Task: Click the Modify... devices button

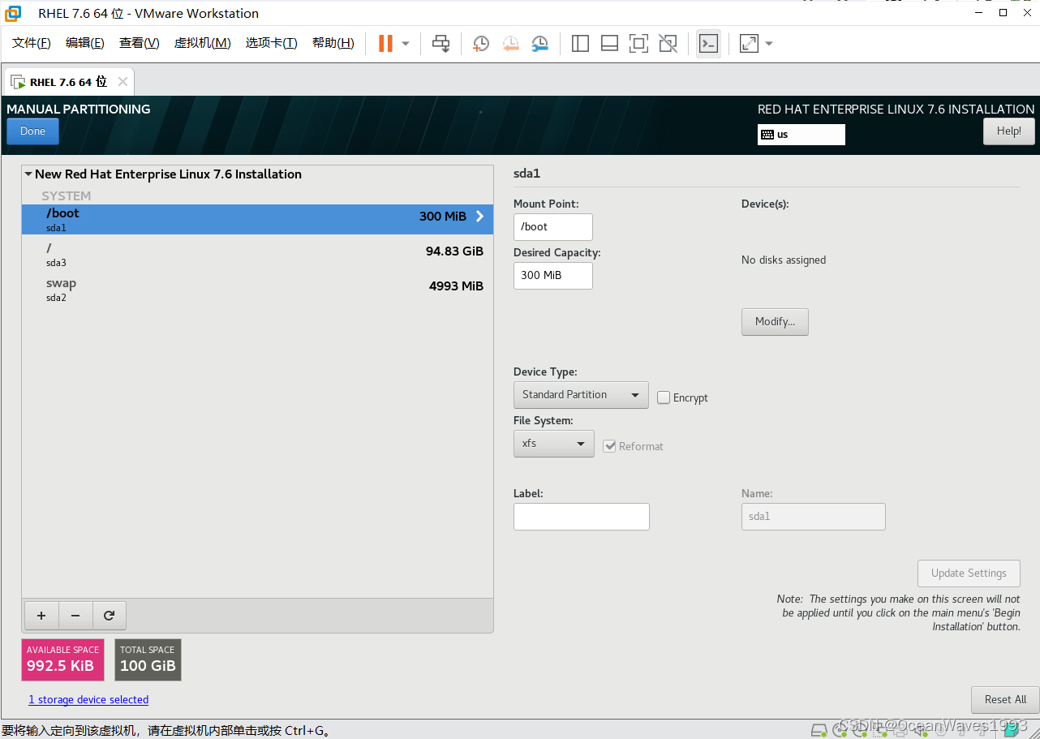Action: (775, 322)
